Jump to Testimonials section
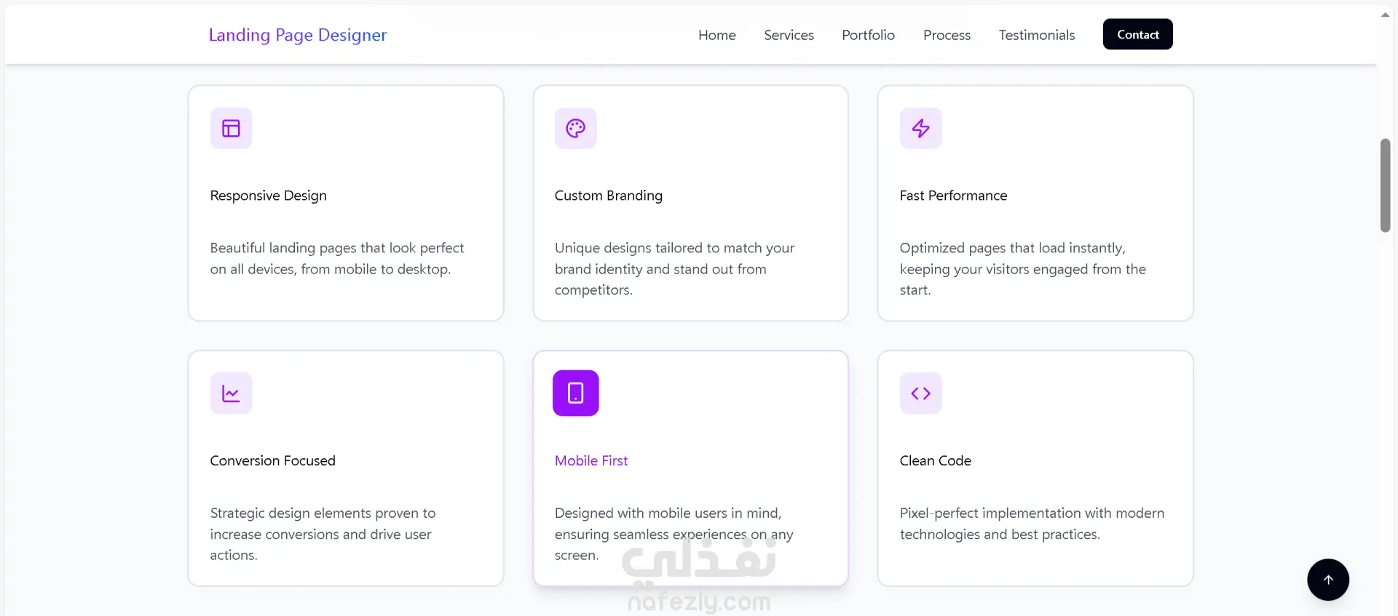The width and height of the screenshot is (1398, 616). (1036, 35)
